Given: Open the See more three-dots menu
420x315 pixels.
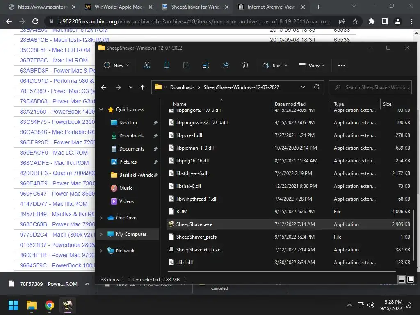Looking at the screenshot, I should (x=342, y=65).
